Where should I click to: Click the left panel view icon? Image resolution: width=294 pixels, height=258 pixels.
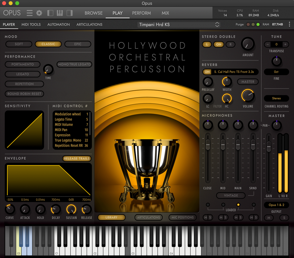tap(50, 13)
